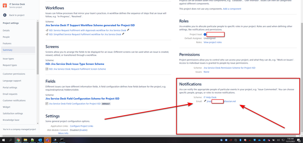Open Details in Project settings sidebar
The height and width of the screenshot is (143, 303).
click(x=6, y=30)
